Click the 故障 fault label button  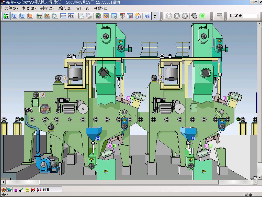[47, 190]
